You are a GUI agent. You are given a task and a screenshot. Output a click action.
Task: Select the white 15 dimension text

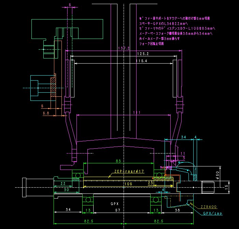(x=226, y=187)
